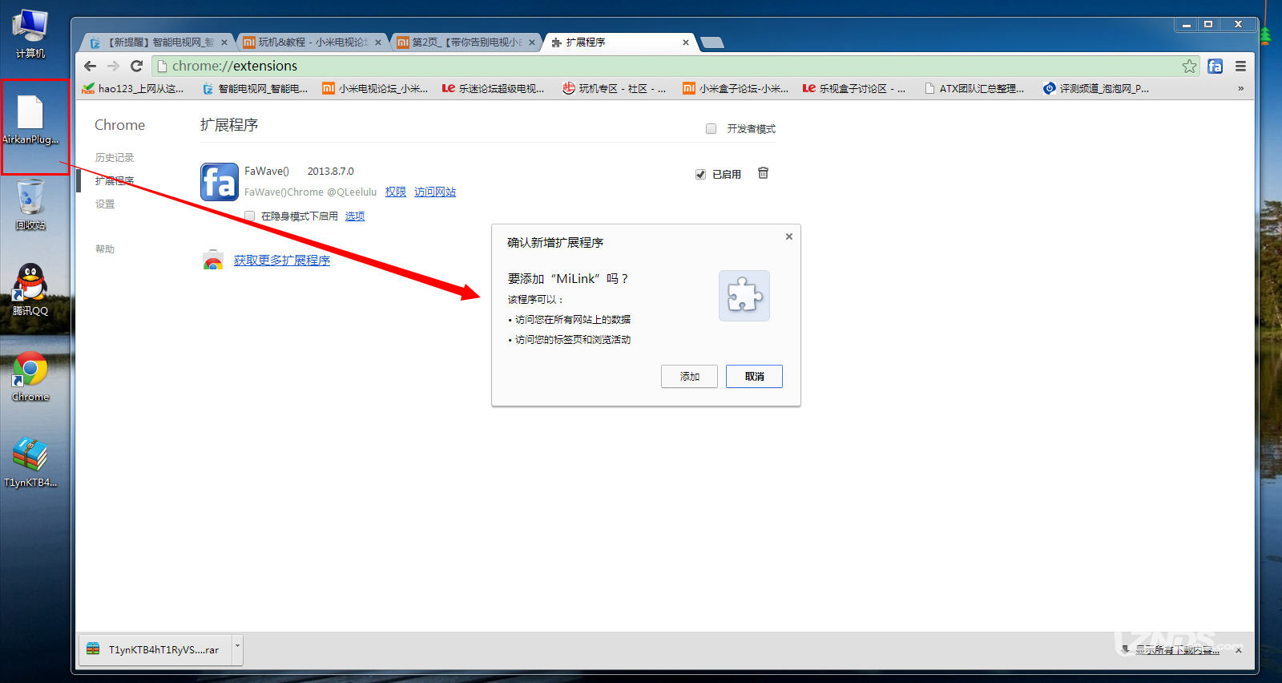Expand the downloaded rar file options arrow
Image resolution: width=1282 pixels, height=683 pixels.
coord(237,649)
